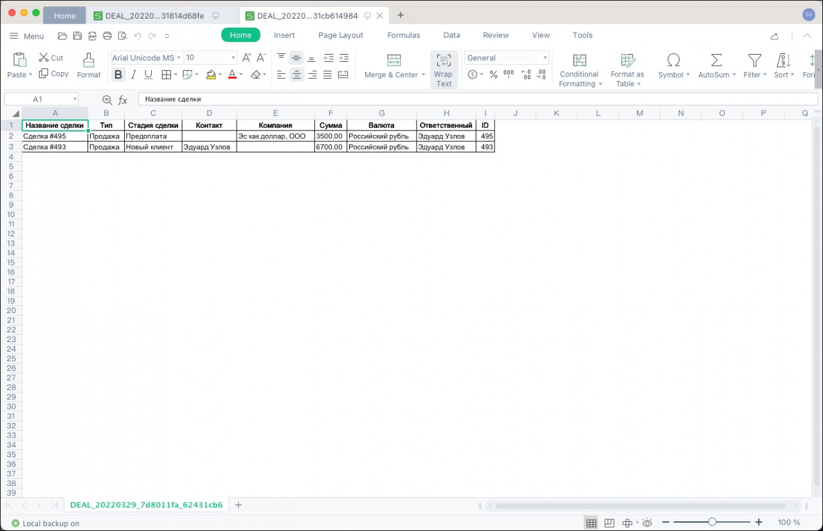The width and height of the screenshot is (823, 531).
Task: Expand the Name Box dropdown showing A1
Action: [x=75, y=100]
